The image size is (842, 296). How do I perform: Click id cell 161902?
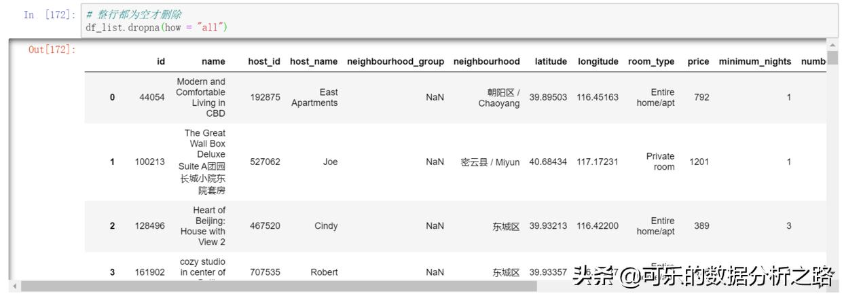pyautogui.click(x=150, y=272)
